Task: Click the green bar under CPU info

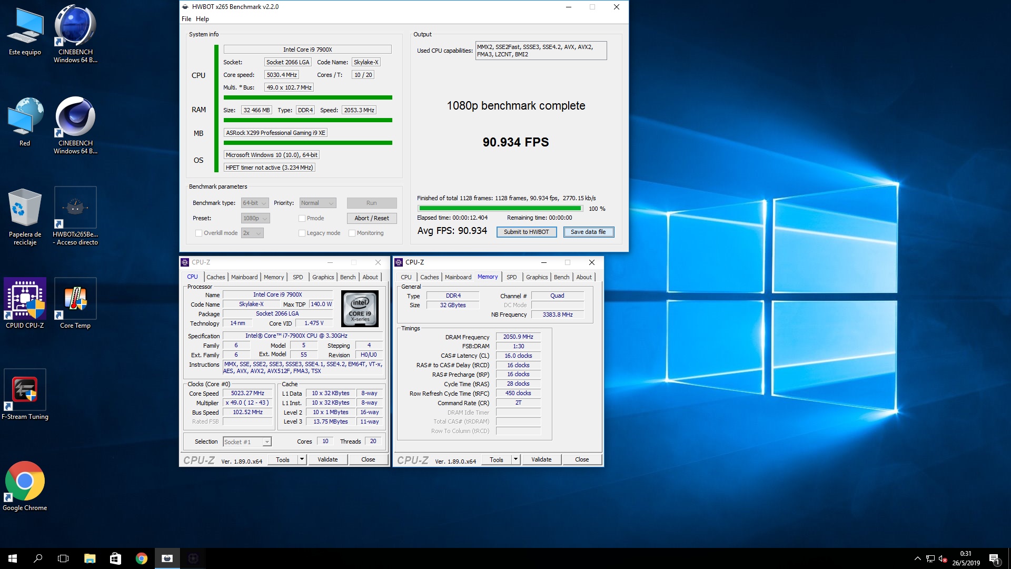Action: point(308,97)
